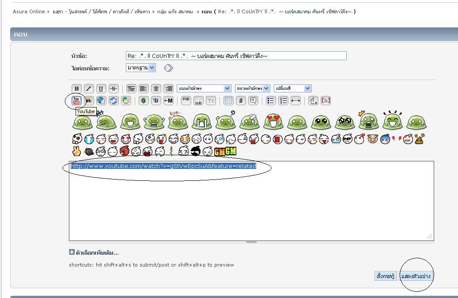Insert the poop emoticon
This screenshot has width=458, height=298.
(420, 139)
